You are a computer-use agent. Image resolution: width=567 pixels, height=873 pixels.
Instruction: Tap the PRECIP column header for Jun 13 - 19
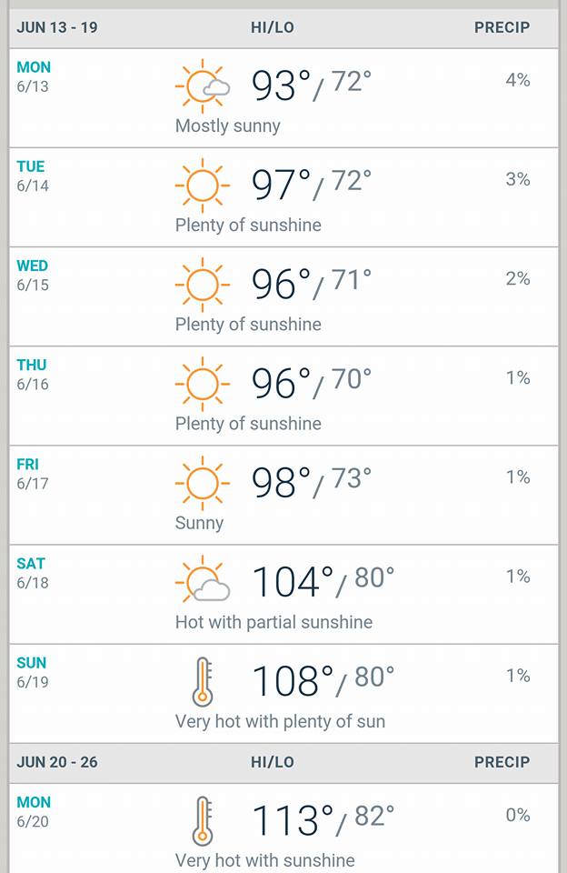tap(502, 27)
